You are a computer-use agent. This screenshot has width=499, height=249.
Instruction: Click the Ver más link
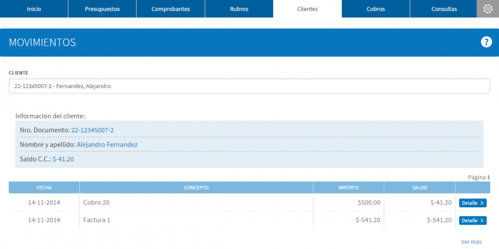[471, 242]
